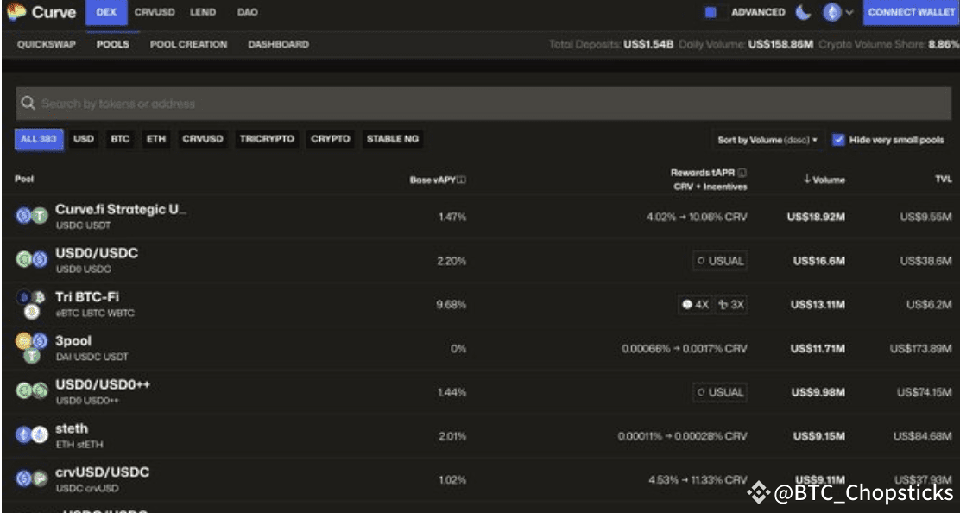Filter pools by BTC
Screen dimensions: 960x513
pyautogui.click(x=120, y=139)
